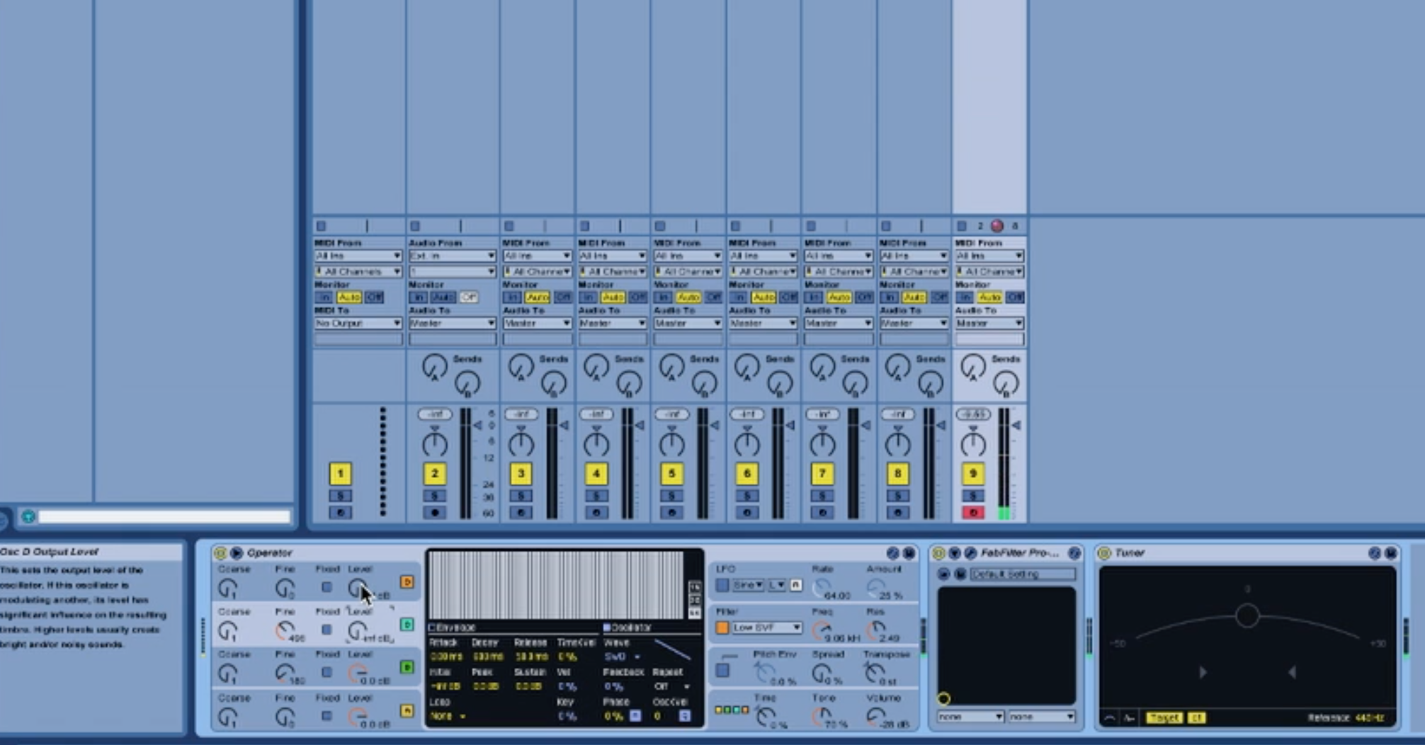
Task: Open first FabFilter none dropdown
Action: [x=970, y=717]
